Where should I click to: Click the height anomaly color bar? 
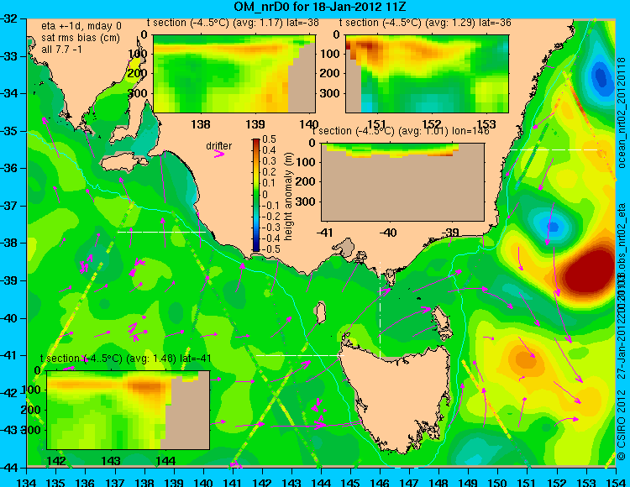click(x=256, y=195)
